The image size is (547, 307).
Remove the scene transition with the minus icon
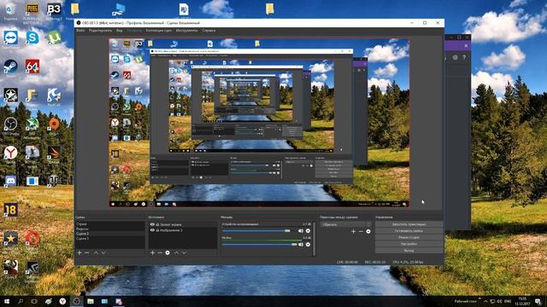[x=361, y=231]
